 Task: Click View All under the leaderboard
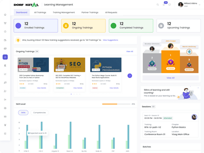tap(171, 78)
